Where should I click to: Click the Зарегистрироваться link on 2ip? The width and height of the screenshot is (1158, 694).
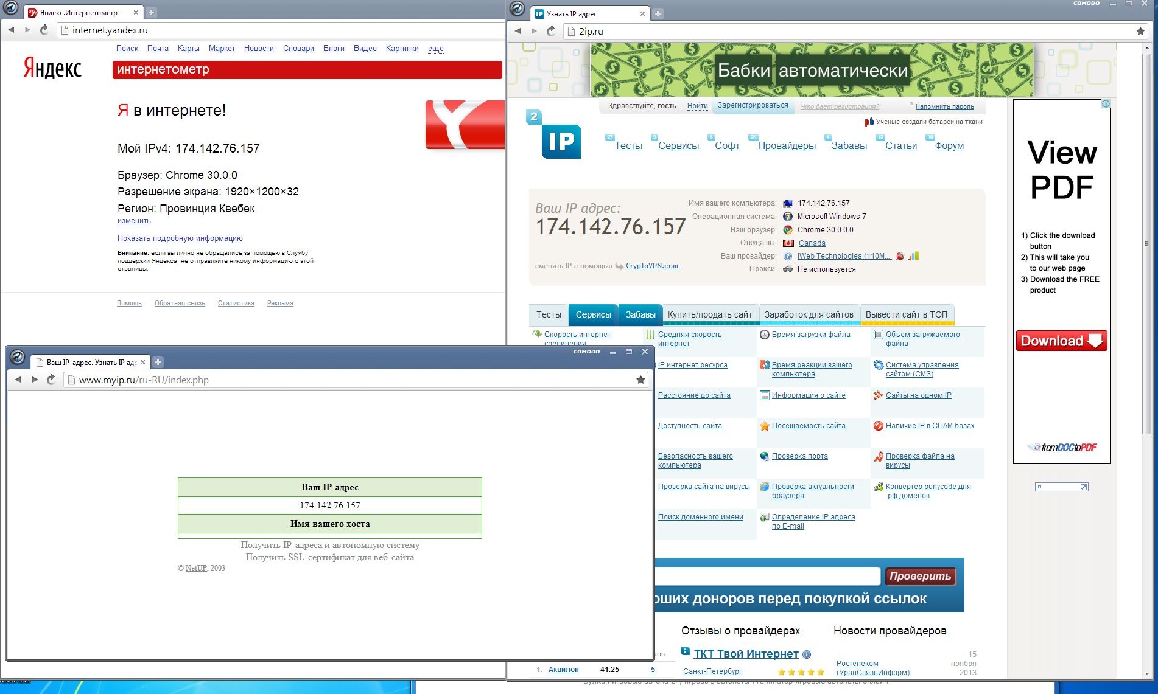[x=753, y=105]
